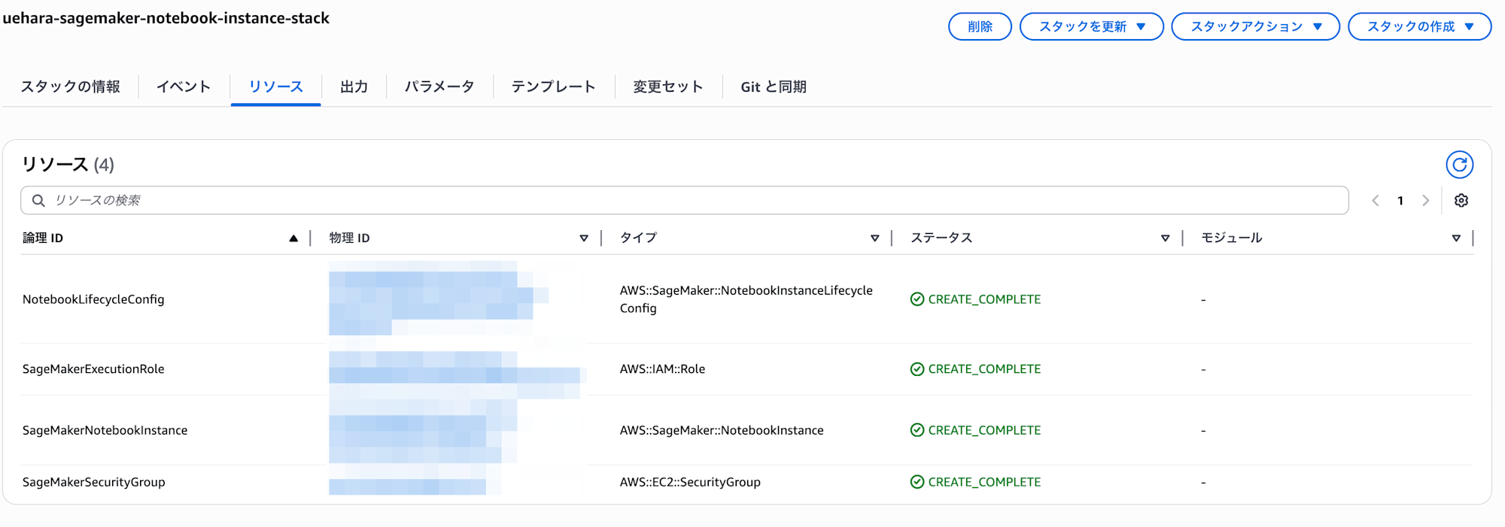Sort by モジュール column arrow

[1456, 238]
